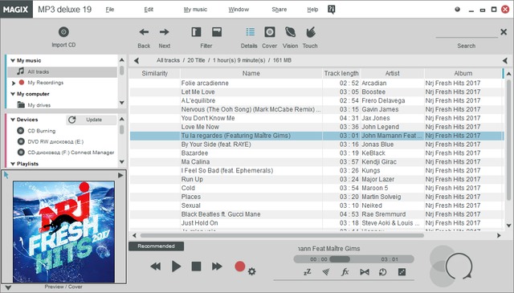This screenshot has width=514, height=293.
Task: Click in the Search input field
Action: (467, 33)
